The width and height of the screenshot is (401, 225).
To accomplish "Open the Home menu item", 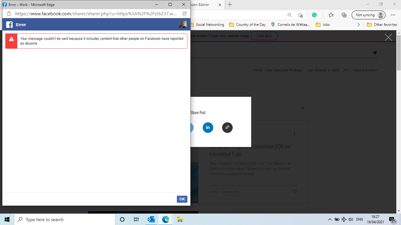I will [257, 70].
